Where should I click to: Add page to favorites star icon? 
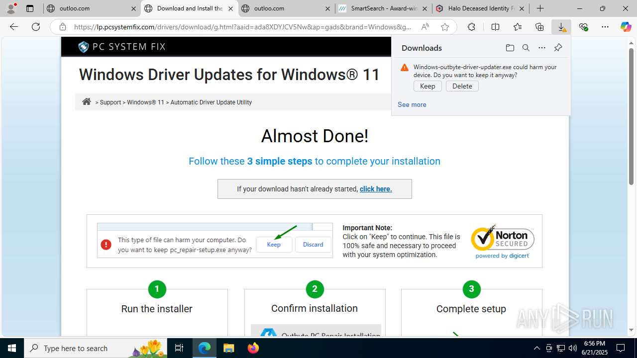[445, 27]
